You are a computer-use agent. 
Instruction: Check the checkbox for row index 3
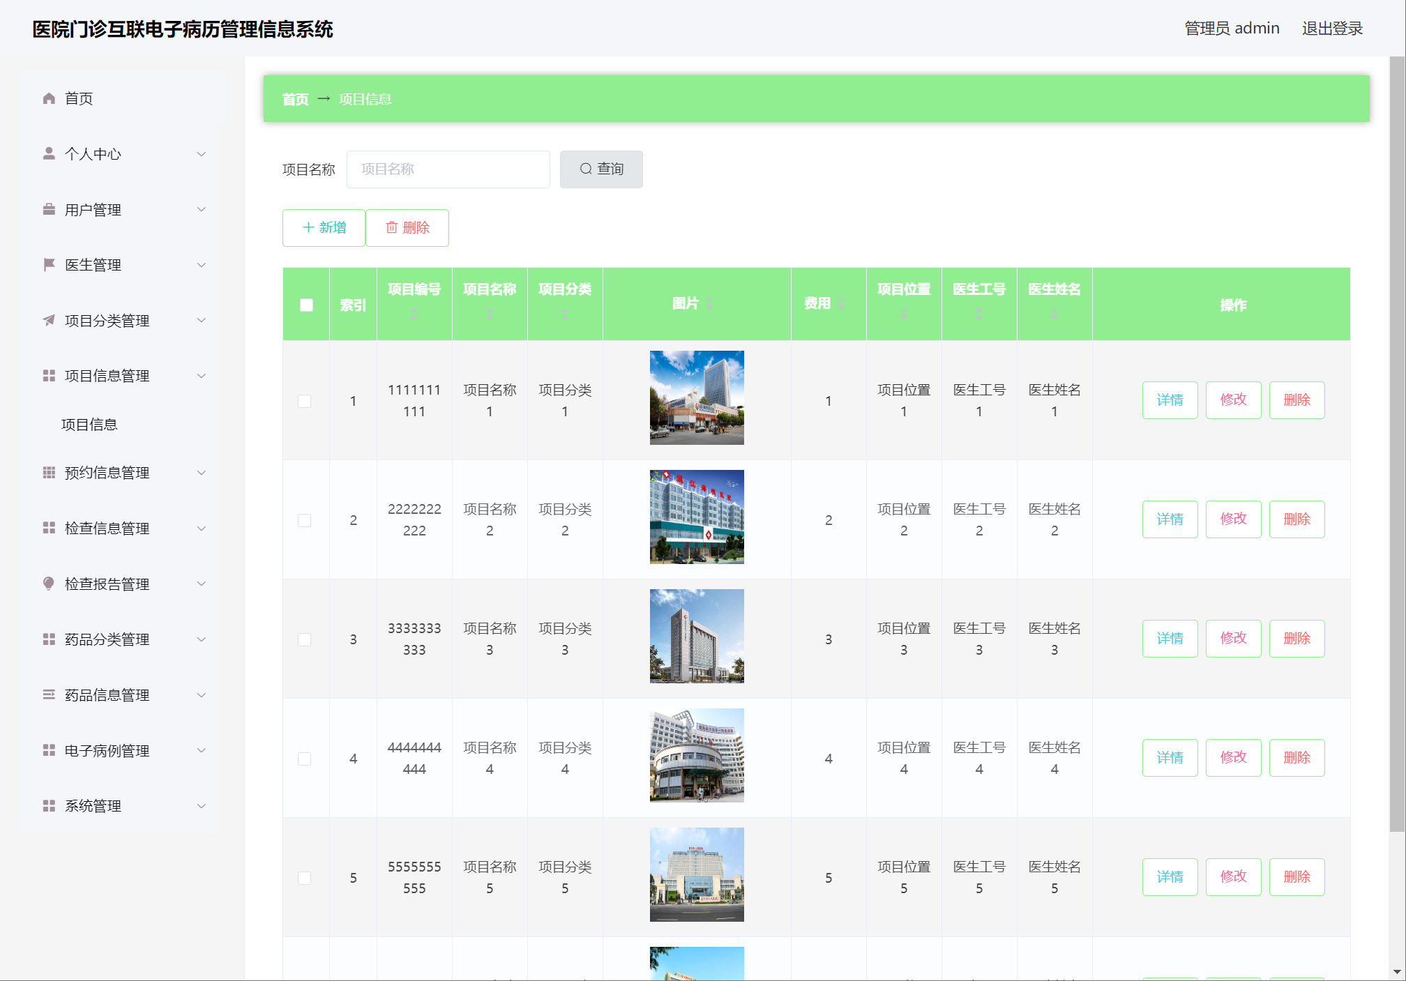305,639
